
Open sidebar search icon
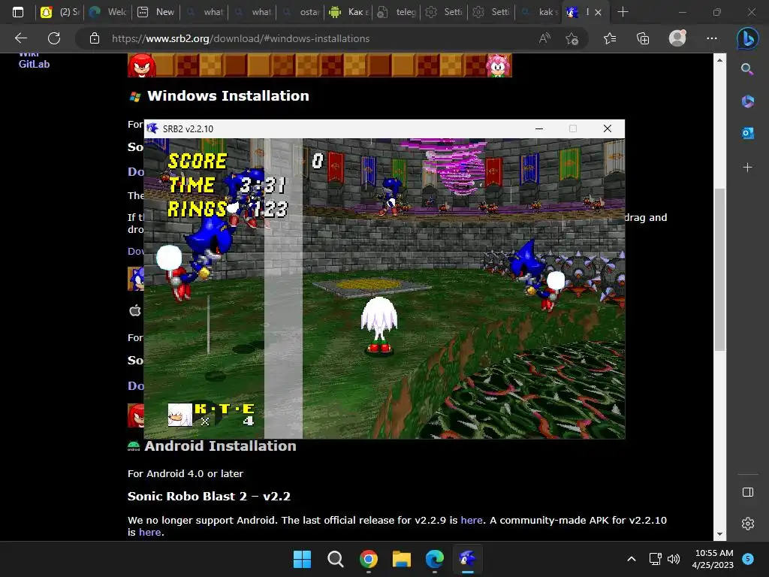(747, 69)
